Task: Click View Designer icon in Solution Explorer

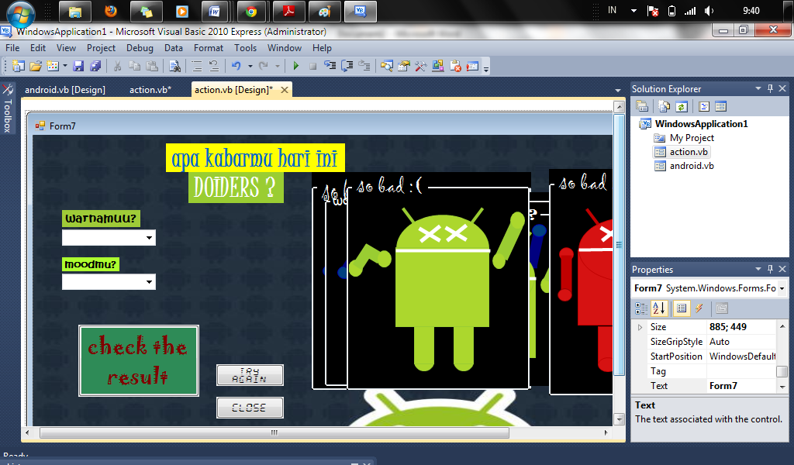Action: coord(720,106)
